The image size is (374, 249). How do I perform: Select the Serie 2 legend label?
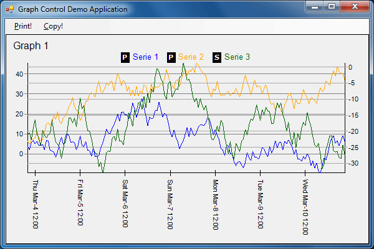pos(191,57)
